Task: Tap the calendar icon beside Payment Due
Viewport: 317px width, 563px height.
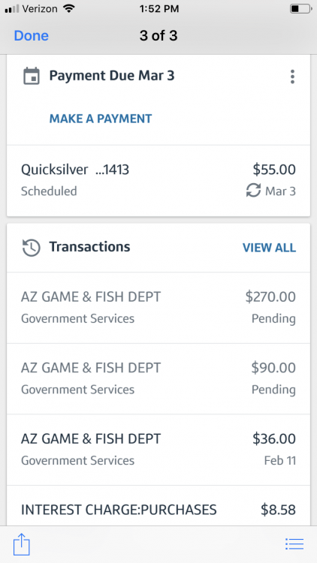Action: 32,77
